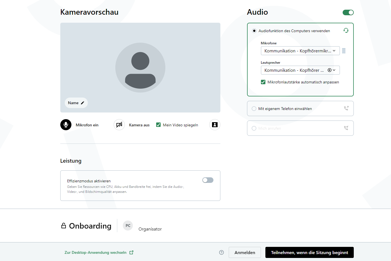The width and height of the screenshot is (391, 261).
Task: Select Audiofunktion des Computers verwenden
Action: (254, 31)
